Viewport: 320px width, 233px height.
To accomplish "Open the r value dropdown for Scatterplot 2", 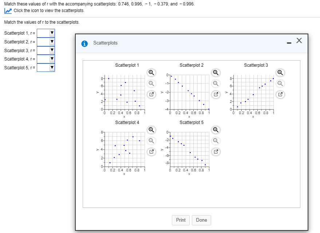I will click(52, 42).
